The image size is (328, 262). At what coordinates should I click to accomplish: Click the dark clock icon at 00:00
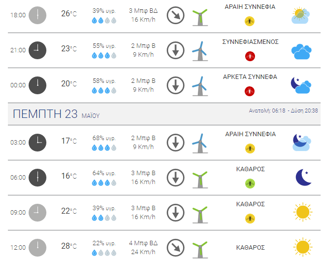37,85
